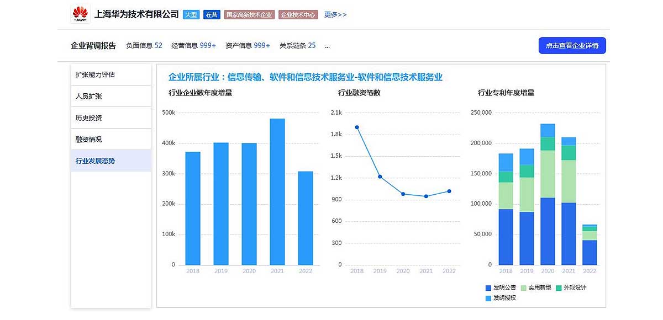Toggle the 实用新型 legend entry

tap(538, 287)
